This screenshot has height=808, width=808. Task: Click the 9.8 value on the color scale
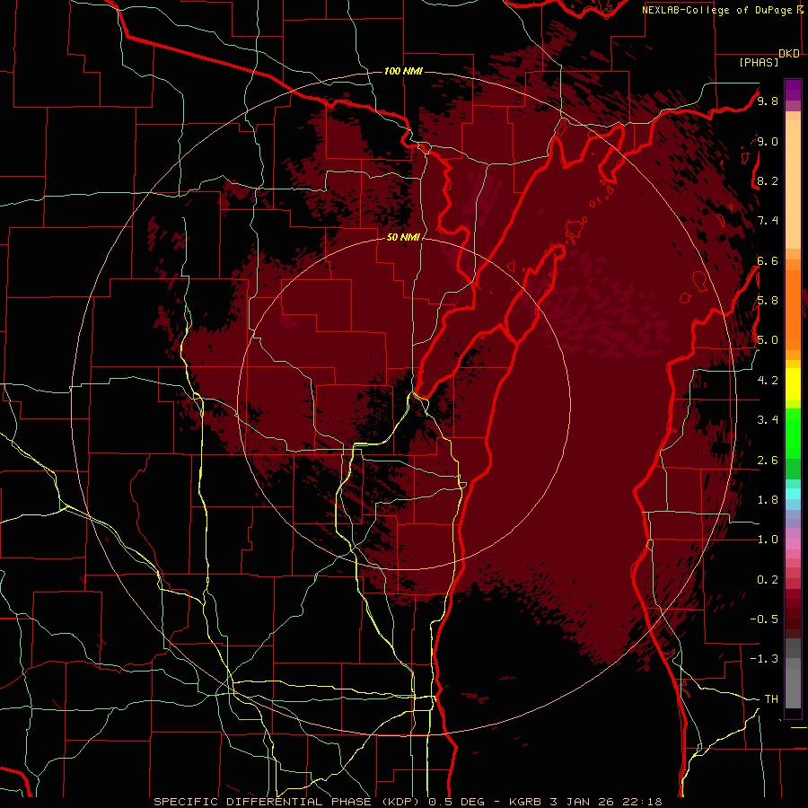coord(768,101)
